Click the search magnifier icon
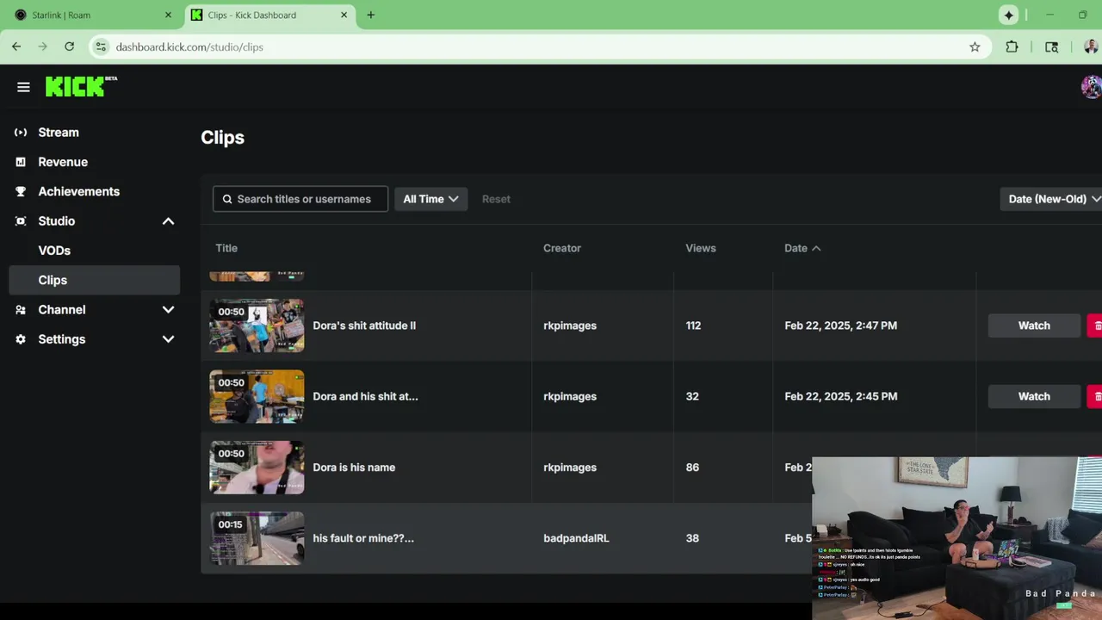 pyautogui.click(x=227, y=199)
